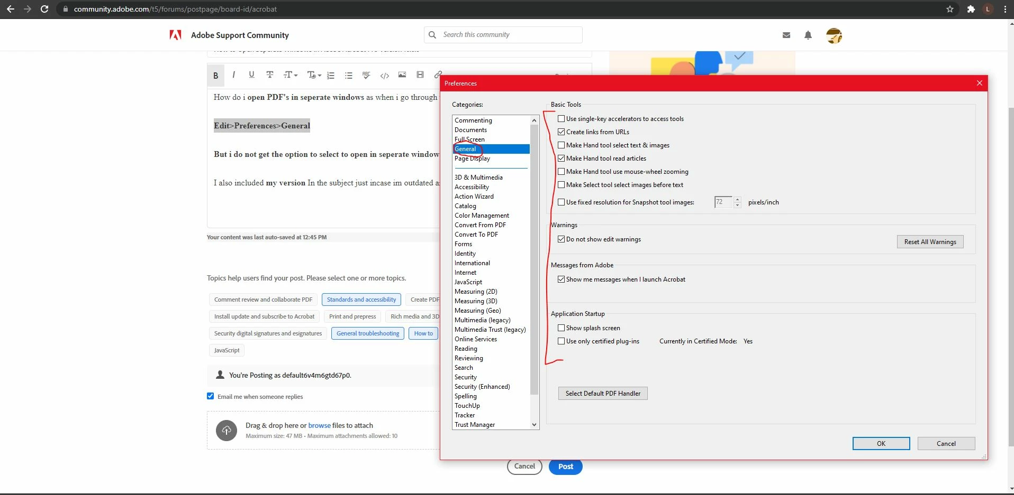Decrease Snapshot resolution with down stepper
Image resolution: width=1014 pixels, height=495 pixels.
click(737, 205)
